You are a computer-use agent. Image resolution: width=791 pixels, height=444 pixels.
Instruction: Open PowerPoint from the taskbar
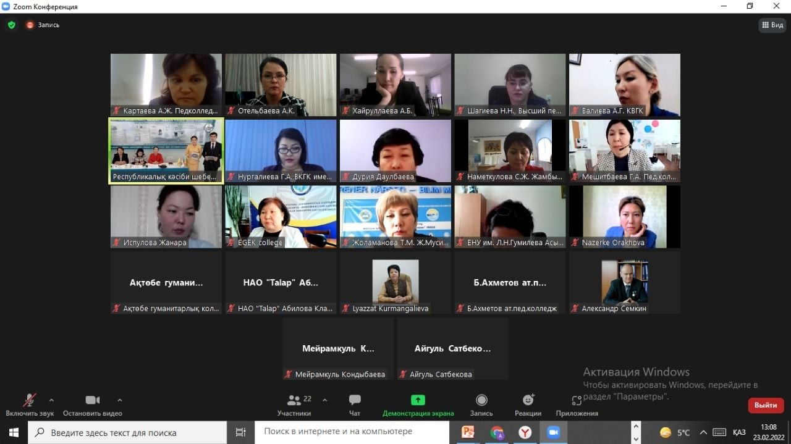click(468, 432)
